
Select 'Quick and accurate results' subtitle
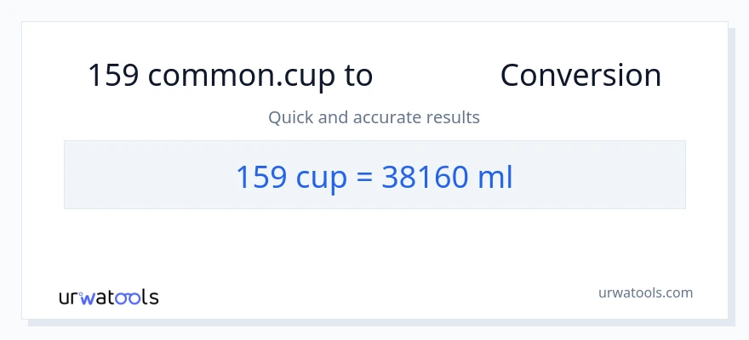pyautogui.click(x=374, y=117)
